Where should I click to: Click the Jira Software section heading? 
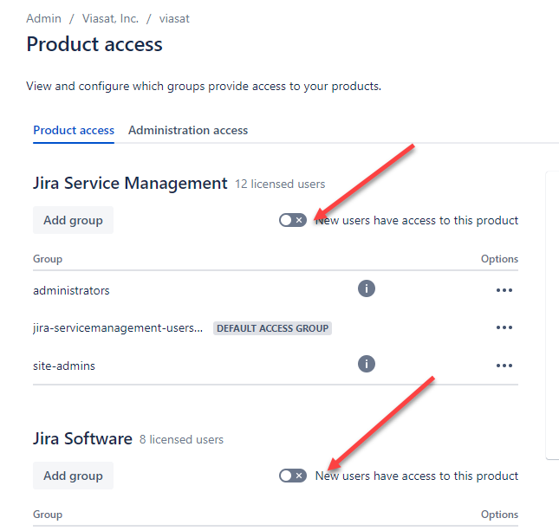click(82, 439)
